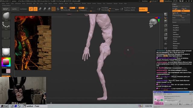Open the Zplugin menu
The height and width of the screenshot is (108, 193).
115,4
